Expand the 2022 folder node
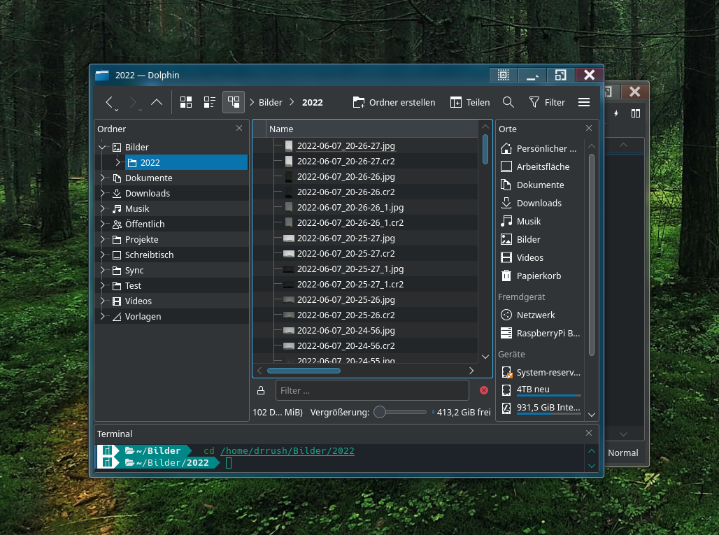 (x=118, y=162)
